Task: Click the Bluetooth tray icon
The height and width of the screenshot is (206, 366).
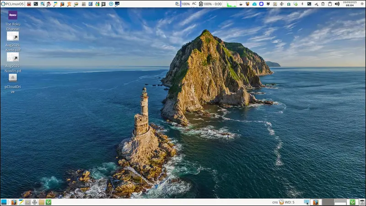Action: pyautogui.click(x=302, y=4)
